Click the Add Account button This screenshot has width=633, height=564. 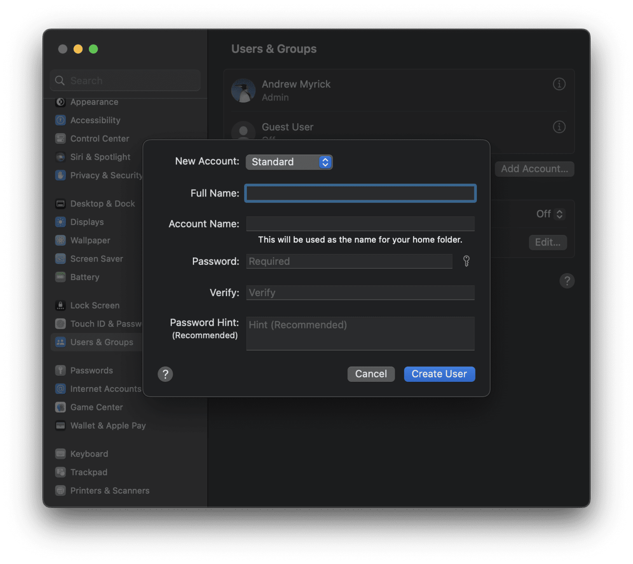pyautogui.click(x=534, y=169)
